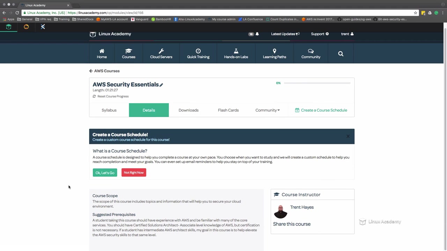Click the megaphone icon by Latest Updates
The height and width of the screenshot is (251, 447).
[298, 34]
